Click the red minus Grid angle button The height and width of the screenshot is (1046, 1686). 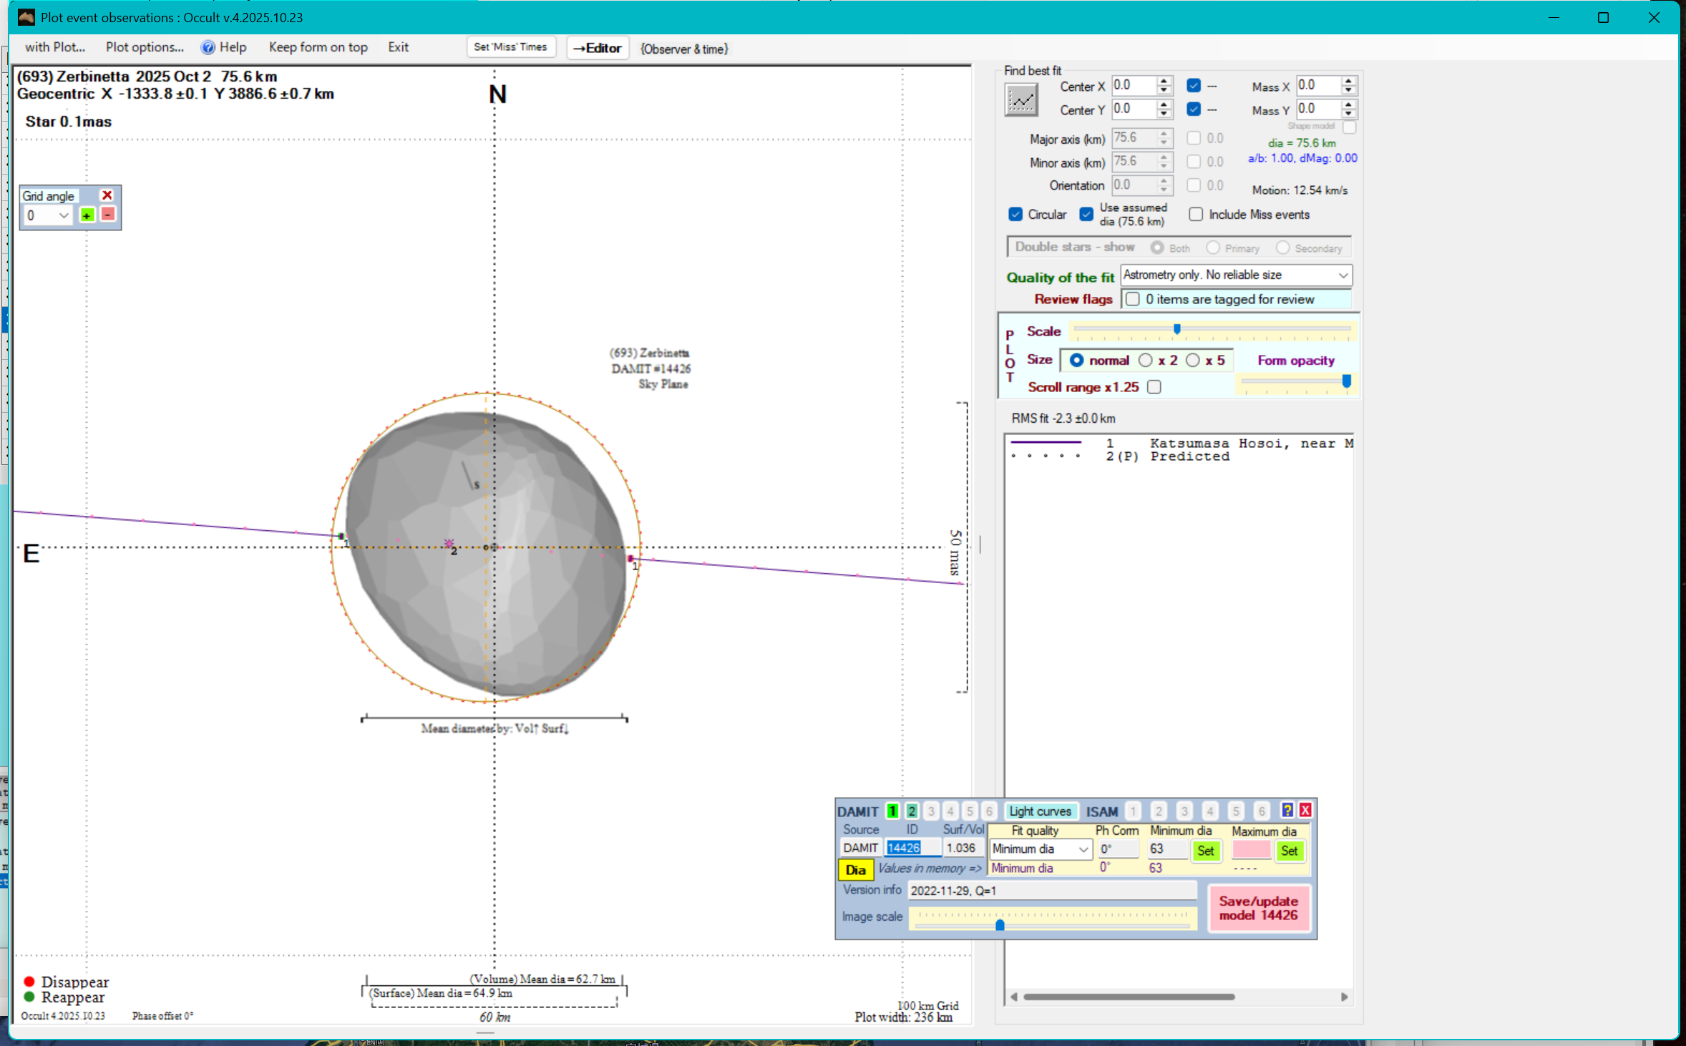tap(108, 215)
